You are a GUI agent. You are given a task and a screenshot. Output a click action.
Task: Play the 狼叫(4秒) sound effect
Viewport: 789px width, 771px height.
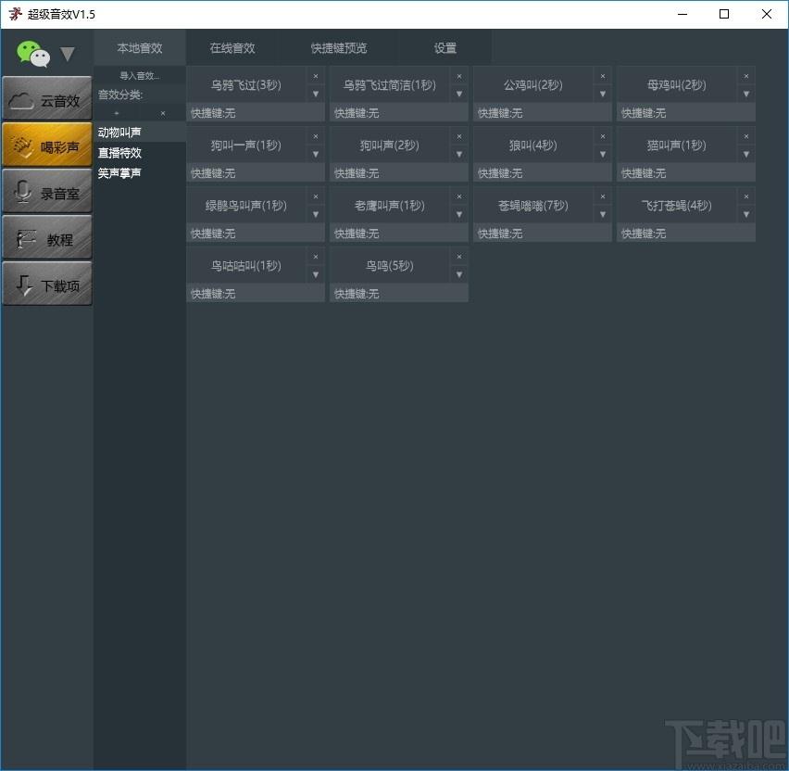coord(532,145)
